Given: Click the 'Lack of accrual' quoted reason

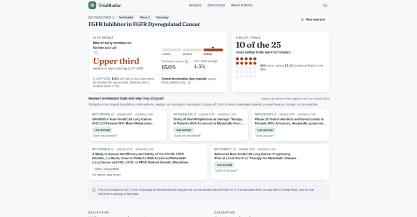Looking at the screenshot, I should pos(226,171).
